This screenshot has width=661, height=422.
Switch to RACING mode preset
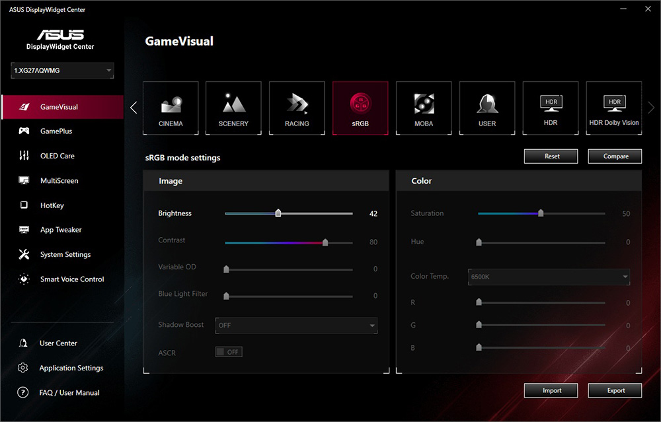click(297, 108)
